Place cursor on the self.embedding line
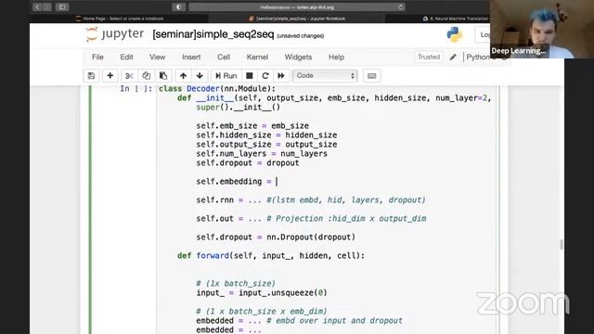The width and height of the screenshot is (594, 334). click(x=237, y=182)
